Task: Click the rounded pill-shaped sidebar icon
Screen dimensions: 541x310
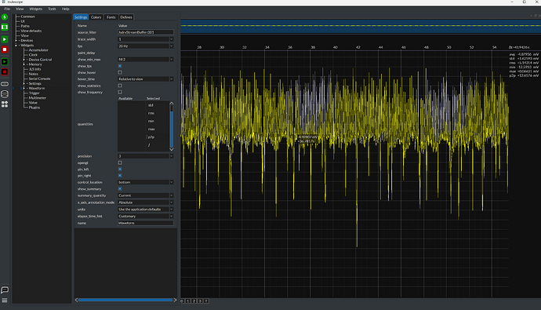Action: tap(5, 84)
